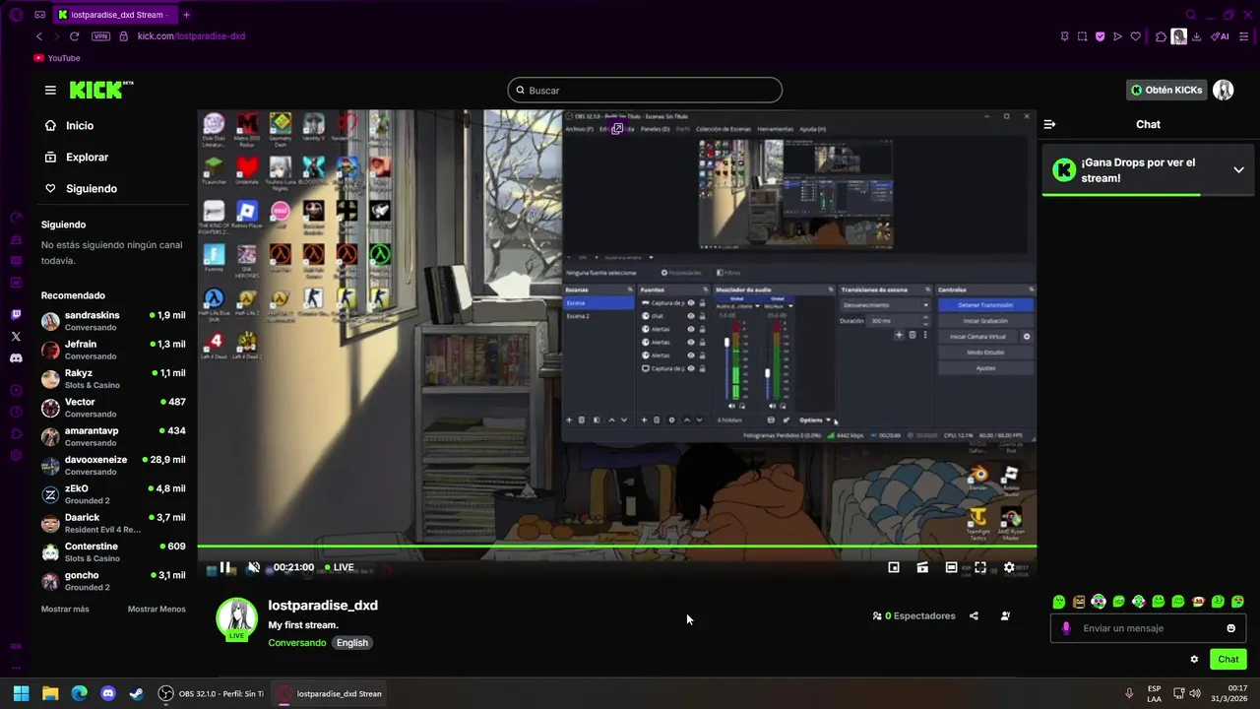Expand the Gana Drops banner chevron
This screenshot has width=1260, height=709.
pos(1238,169)
